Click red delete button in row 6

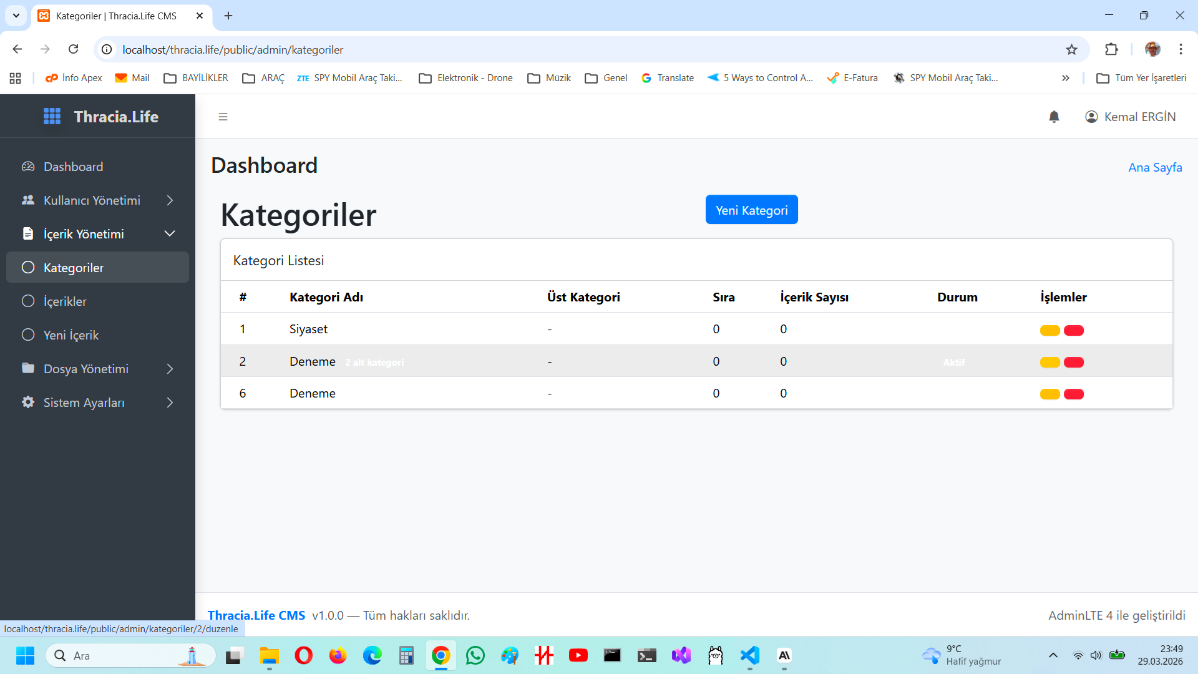(1073, 394)
